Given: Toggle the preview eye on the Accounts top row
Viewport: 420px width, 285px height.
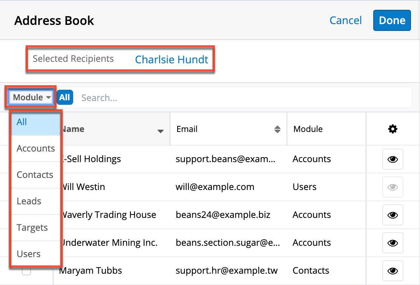Looking at the screenshot, I should click(392, 159).
